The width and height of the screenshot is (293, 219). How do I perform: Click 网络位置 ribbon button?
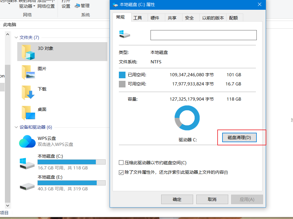point(46,4)
